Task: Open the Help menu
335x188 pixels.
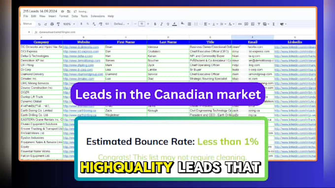Action: pyautogui.click(x=111, y=16)
